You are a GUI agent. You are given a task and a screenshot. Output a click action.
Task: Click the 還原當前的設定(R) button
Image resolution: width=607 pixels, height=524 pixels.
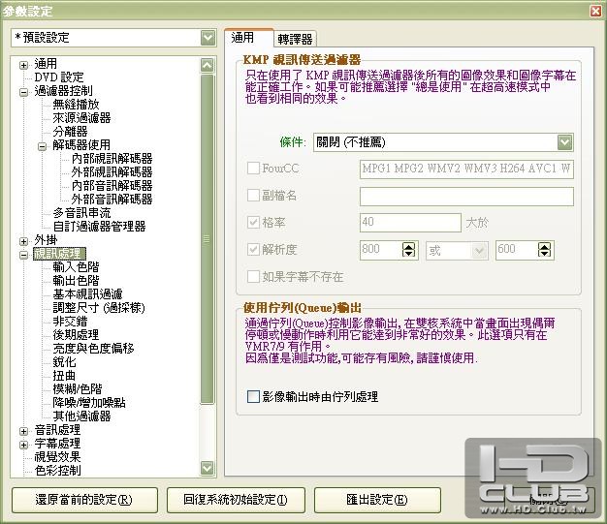[x=84, y=500]
